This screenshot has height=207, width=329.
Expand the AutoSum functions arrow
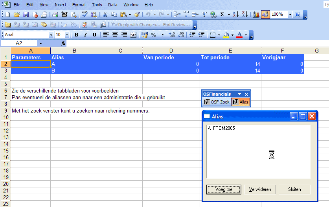click(229, 15)
